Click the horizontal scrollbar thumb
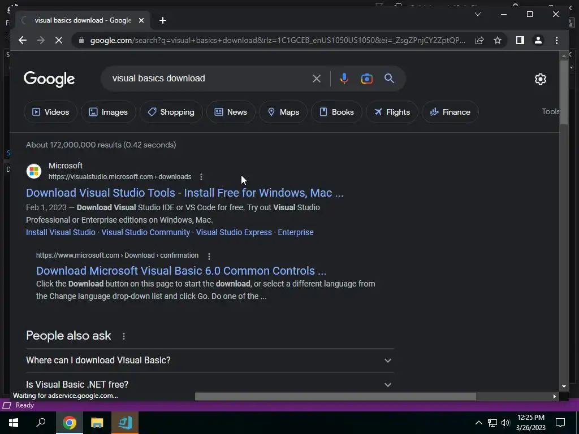 coord(335,396)
